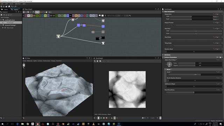This screenshot has height=126, width=224.
Task: Select the left blue normal node
Action: (78, 25)
